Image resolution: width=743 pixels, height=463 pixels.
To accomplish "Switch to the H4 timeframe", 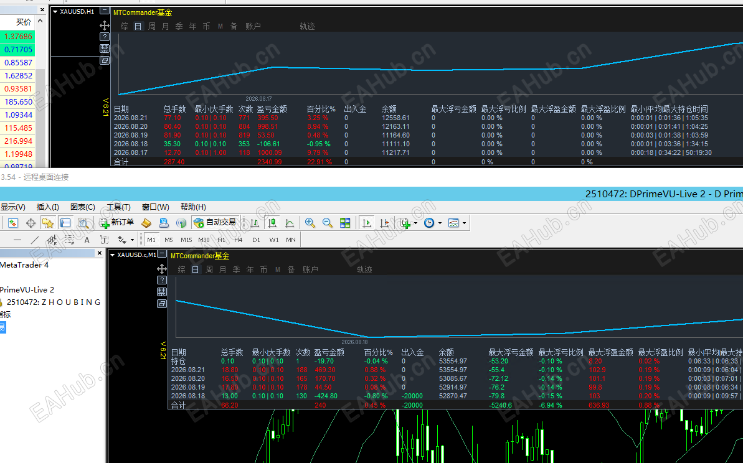I will [x=239, y=240].
